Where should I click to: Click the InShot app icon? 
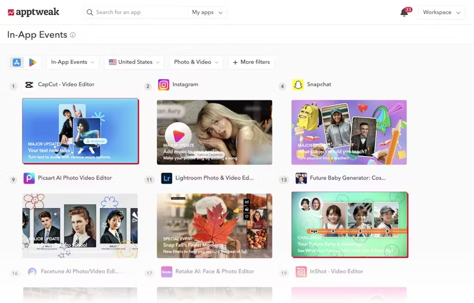301,271
